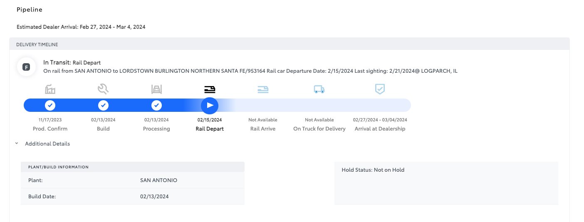Screen dimensions: 584x222
Task: Click the Estimated Dealer Arrival text
Action: (x=81, y=27)
